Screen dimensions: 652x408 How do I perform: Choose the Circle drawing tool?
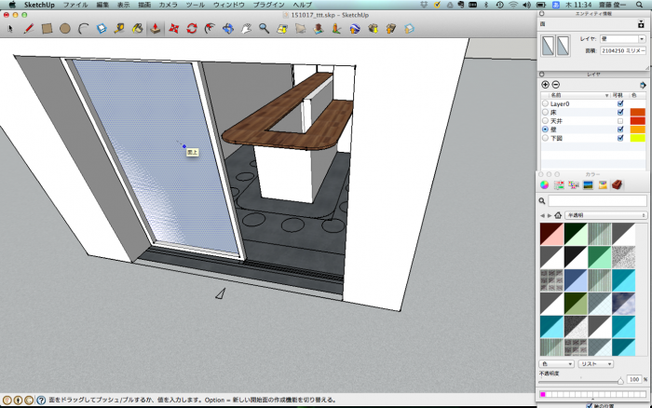pyautogui.click(x=65, y=29)
